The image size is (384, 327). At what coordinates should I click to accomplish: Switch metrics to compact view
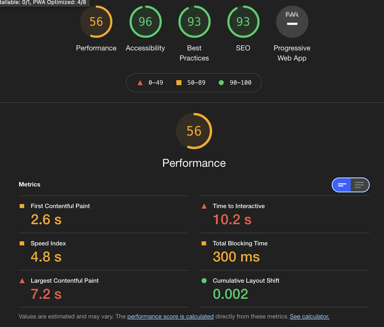pyautogui.click(x=342, y=185)
